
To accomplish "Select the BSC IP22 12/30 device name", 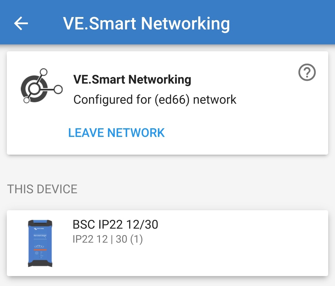I will (115, 224).
